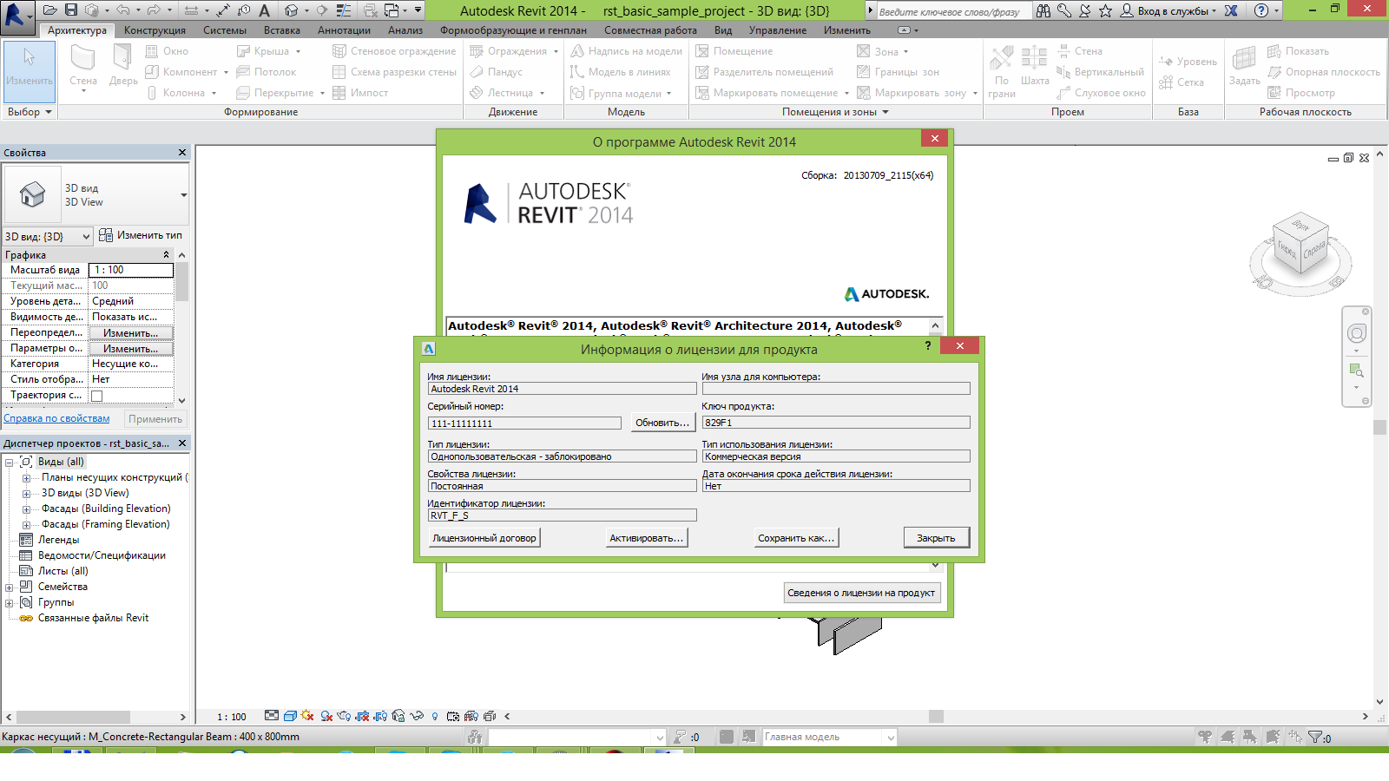Open Help question mark icon in title bar
The image size is (1389, 781).
pyautogui.click(x=1261, y=10)
